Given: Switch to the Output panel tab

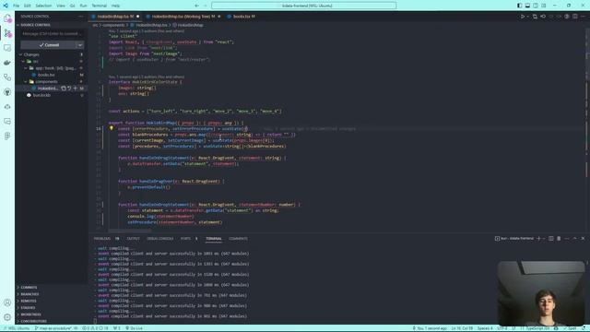Looking at the screenshot, I should click(x=133, y=239).
